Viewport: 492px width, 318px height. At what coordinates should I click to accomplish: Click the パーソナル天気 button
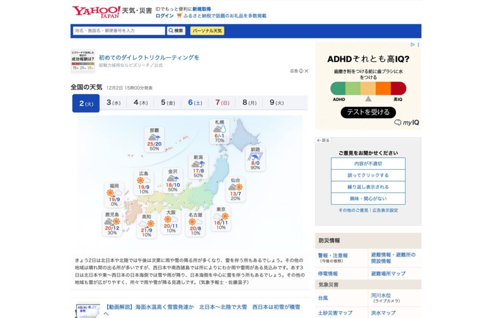tap(207, 31)
